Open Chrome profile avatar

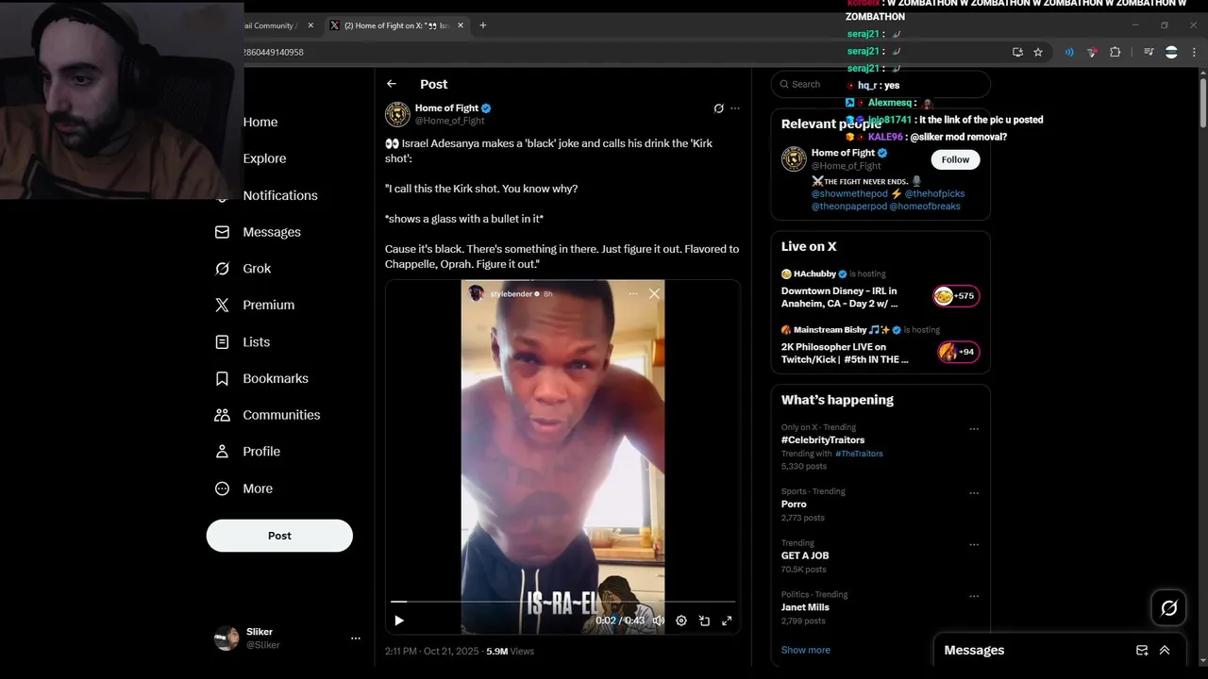[1171, 53]
